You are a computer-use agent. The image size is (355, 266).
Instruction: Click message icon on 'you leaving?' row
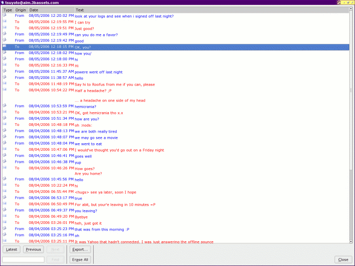pyautogui.click(x=5, y=210)
